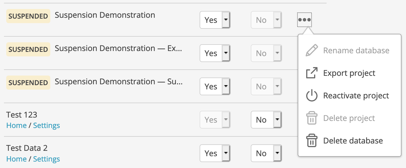Select Export project from the menu
This screenshot has height=168, width=406.
point(349,73)
